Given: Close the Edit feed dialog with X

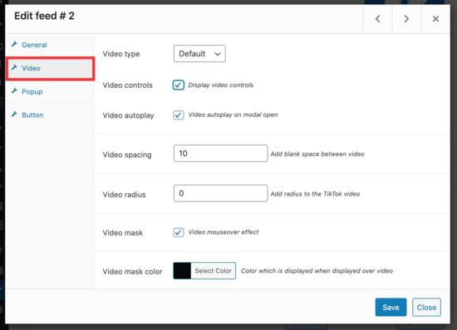Looking at the screenshot, I should tap(435, 19).
